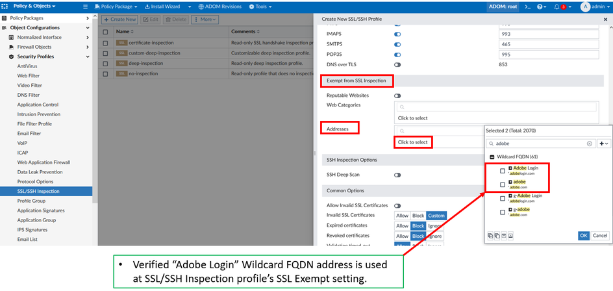Open Intrusion Prevention in sidebar
Viewport: 613px width, 291px height.
(39, 114)
